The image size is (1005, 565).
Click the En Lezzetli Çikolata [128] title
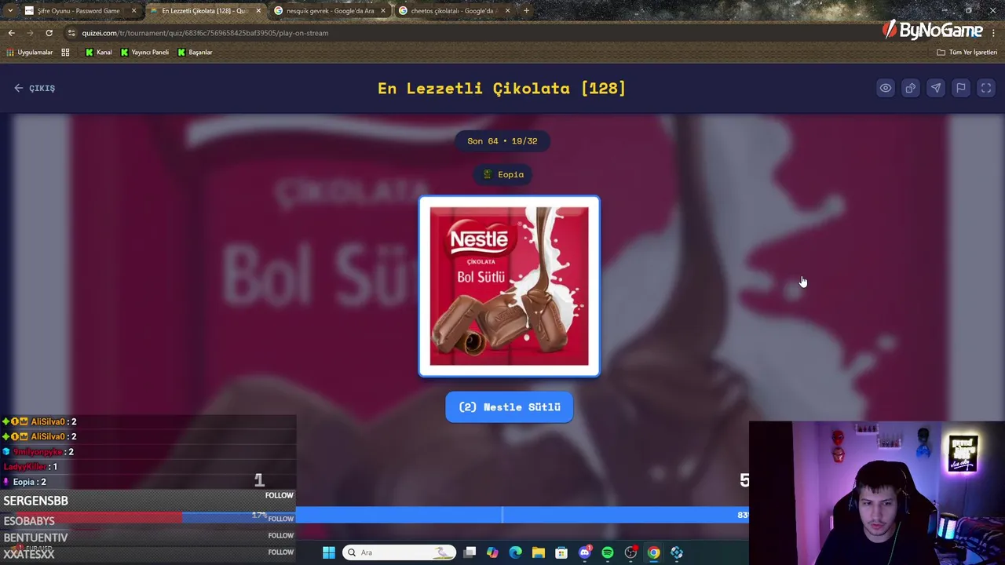coord(502,88)
